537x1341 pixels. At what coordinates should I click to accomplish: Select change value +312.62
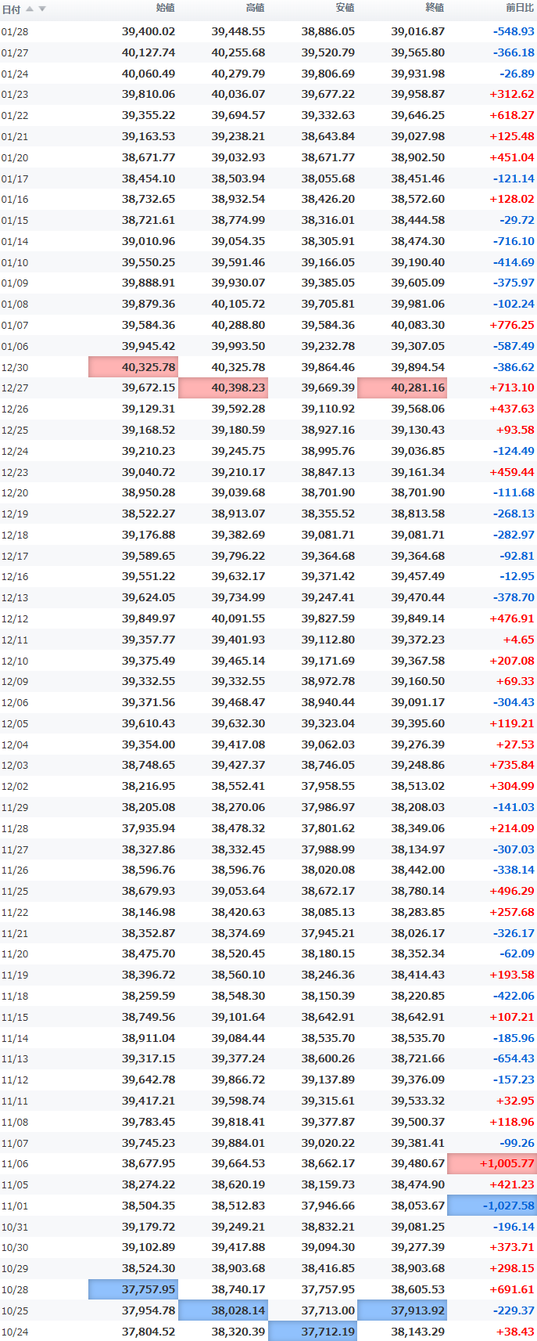point(512,94)
